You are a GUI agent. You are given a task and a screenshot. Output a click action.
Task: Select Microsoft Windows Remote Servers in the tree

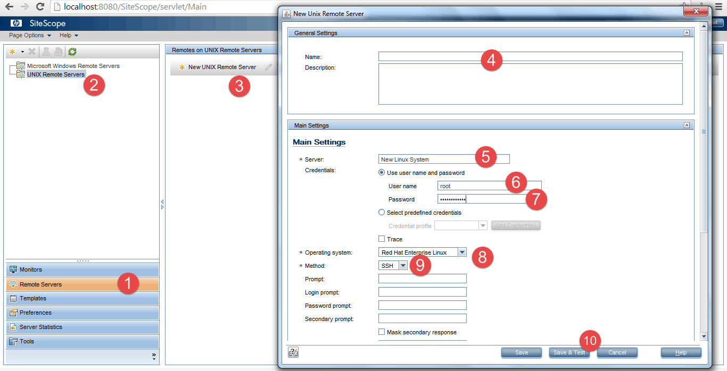point(73,66)
